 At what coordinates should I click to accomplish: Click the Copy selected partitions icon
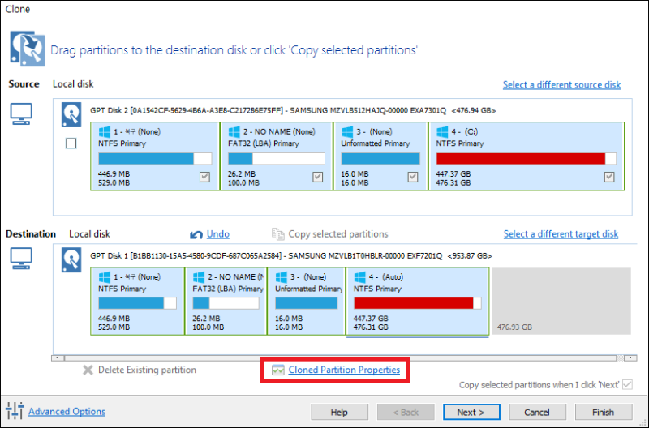click(277, 234)
